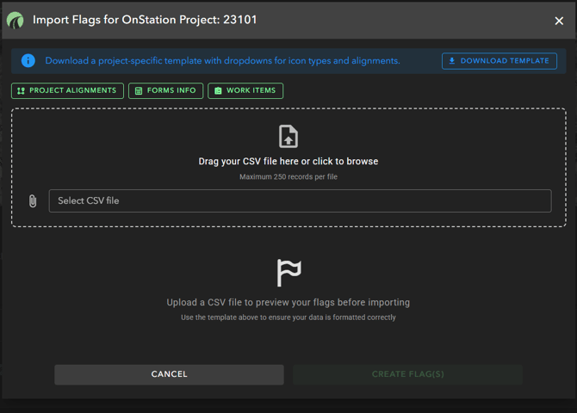Click the file upload icon in the drop zone
This screenshot has height=413, width=577.
(x=288, y=137)
